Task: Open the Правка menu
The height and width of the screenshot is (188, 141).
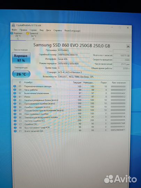Action: pos(23,30)
